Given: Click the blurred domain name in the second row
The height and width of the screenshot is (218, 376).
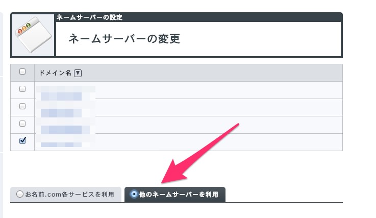Looking at the screenshot, I should pyautogui.click(x=66, y=110).
